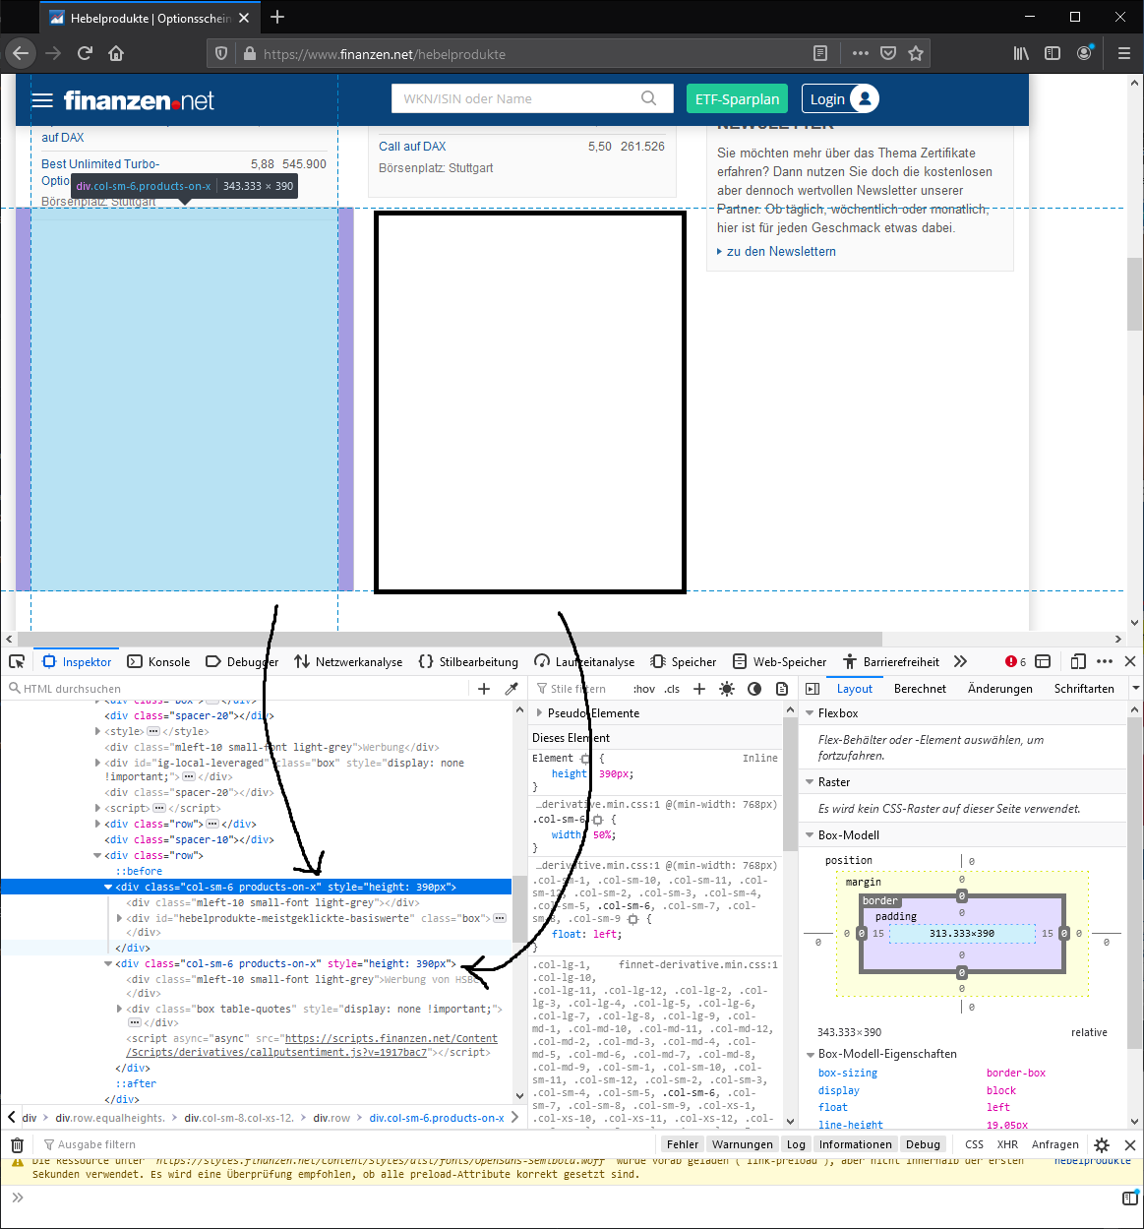
Task: Open Speicher tab
Action: 683,661
